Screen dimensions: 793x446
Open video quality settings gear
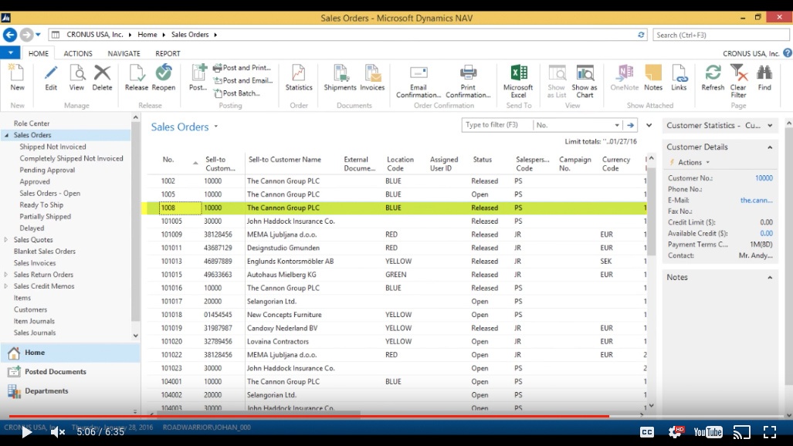pos(676,432)
